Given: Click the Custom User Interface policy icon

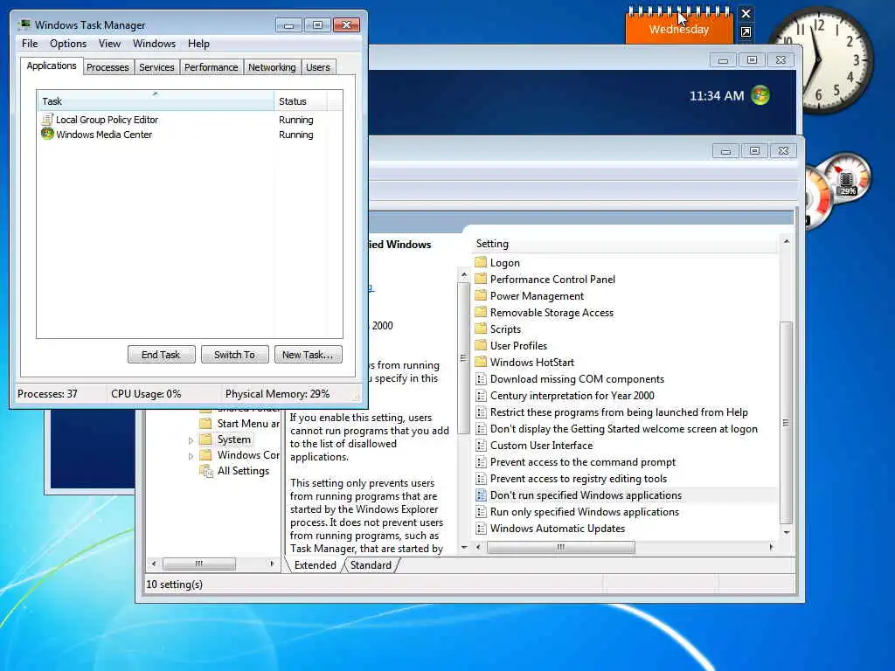Looking at the screenshot, I should click(x=482, y=445).
